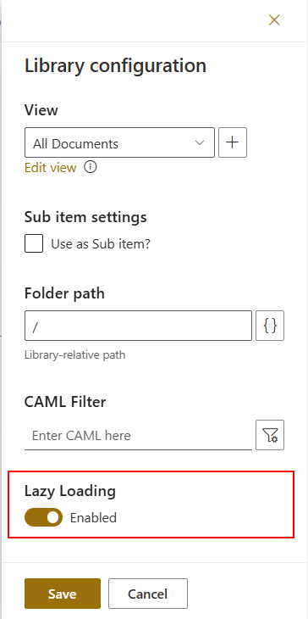Click the Sub item settings heading

pyautogui.click(x=85, y=217)
